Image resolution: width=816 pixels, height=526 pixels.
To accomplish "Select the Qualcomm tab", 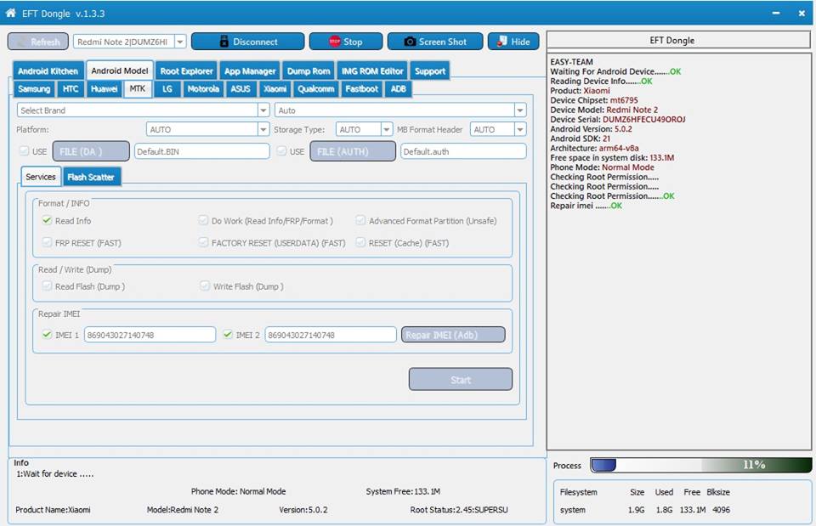I will coord(316,89).
